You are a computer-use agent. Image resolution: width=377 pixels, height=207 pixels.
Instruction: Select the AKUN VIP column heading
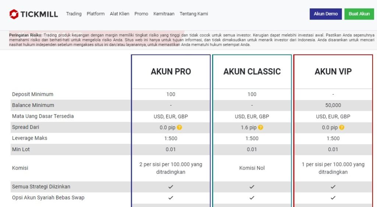pos(333,72)
